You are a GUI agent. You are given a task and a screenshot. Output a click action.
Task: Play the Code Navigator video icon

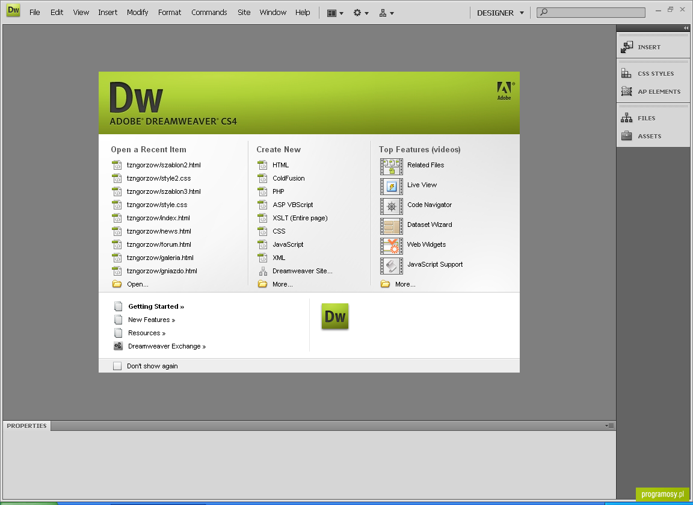click(x=392, y=206)
